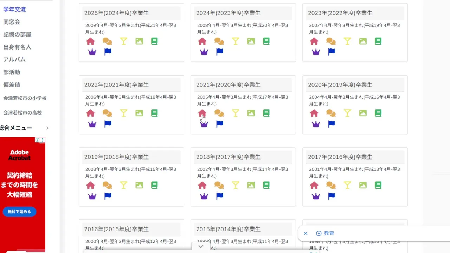Click crown icon in 2018年(2017年度)卒業生 card
Screen dimensions: 450x253
point(204,196)
